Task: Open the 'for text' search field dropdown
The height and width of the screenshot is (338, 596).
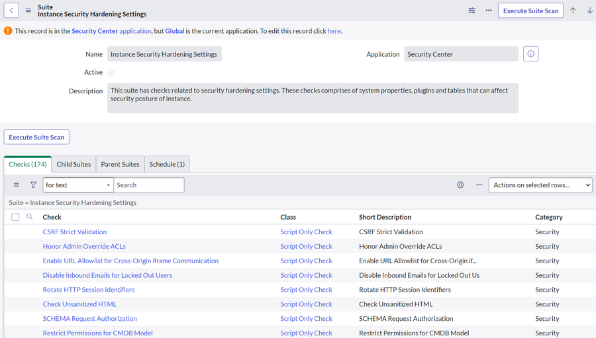Action: (78, 185)
